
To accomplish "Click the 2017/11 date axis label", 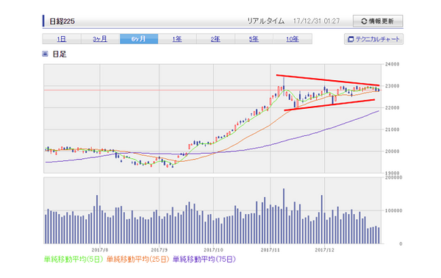I will pyautogui.click(x=270, y=249).
